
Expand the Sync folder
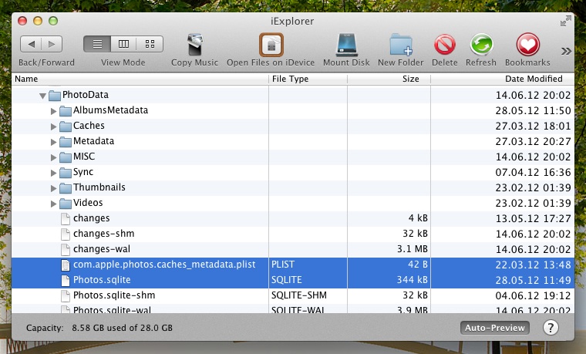pyautogui.click(x=53, y=173)
